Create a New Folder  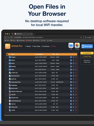click(36, 46)
